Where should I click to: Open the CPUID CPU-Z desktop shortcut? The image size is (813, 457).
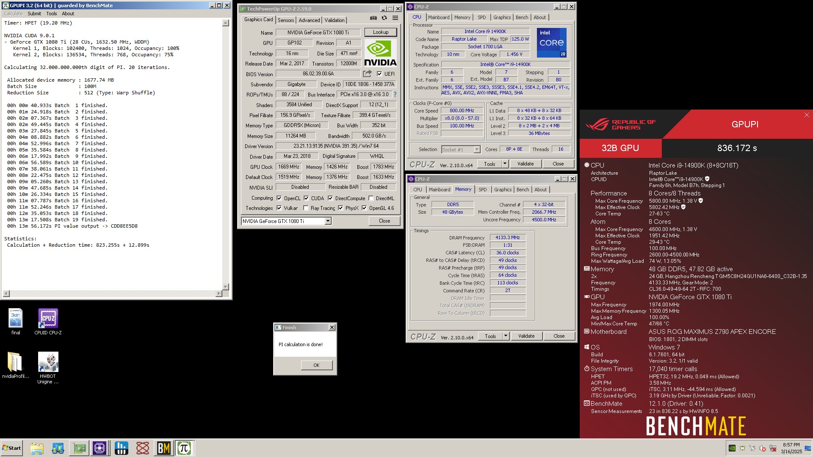(x=48, y=322)
